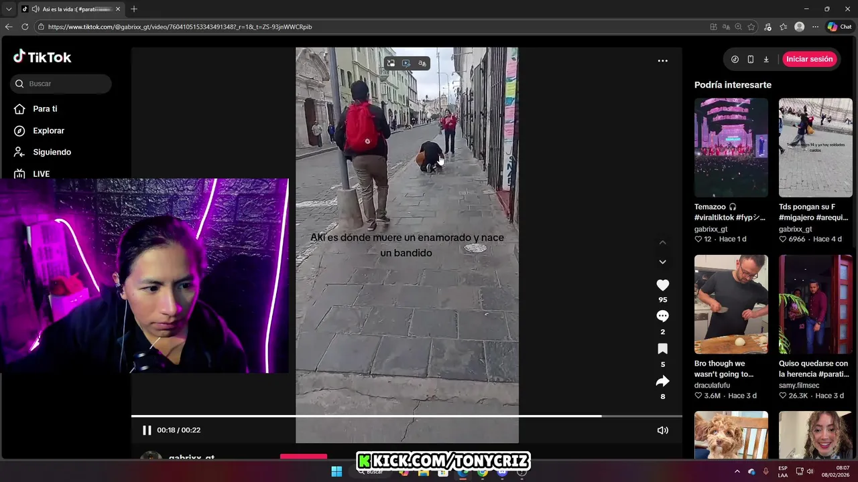The image size is (858, 482).
Task: Click the video screenshot overlay icon
Action: (406, 63)
